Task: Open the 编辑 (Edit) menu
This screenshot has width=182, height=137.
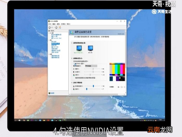Action: point(54,24)
